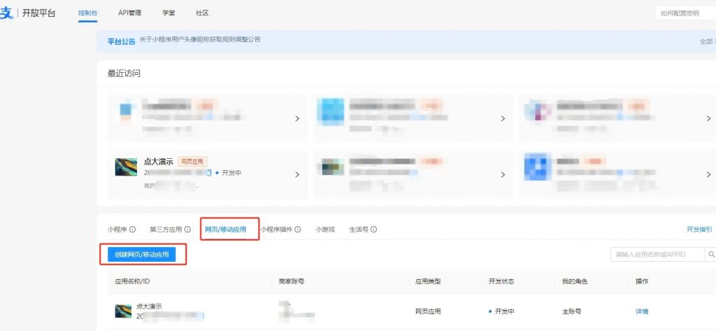The height and width of the screenshot is (331, 716).
Task: Switch to the 生活号 tab
Action: pos(359,230)
